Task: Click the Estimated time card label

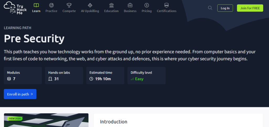Action: pos(101,73)
